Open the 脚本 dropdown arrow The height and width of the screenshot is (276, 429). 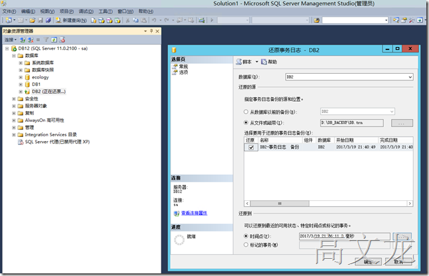256,62
